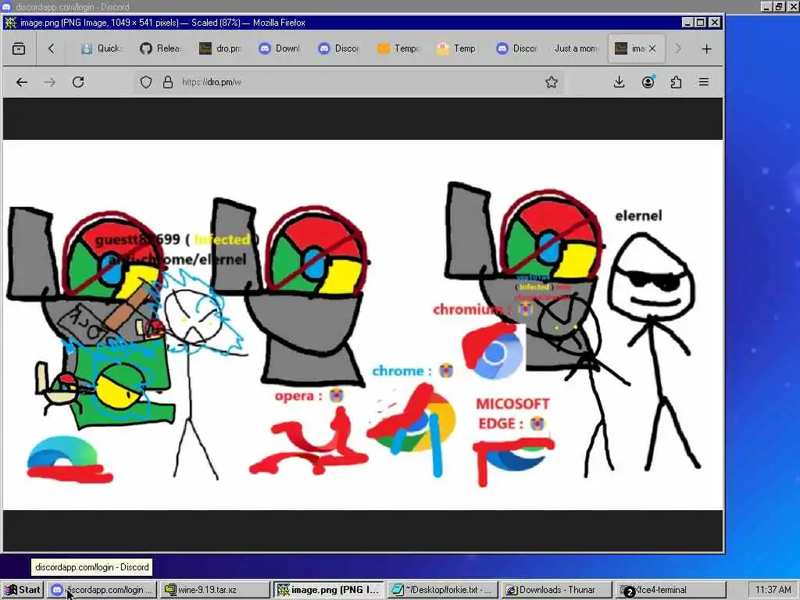Go back one page in Firefox
The width and height of the screenshot is (800, 600).
[x=21, y=82]
